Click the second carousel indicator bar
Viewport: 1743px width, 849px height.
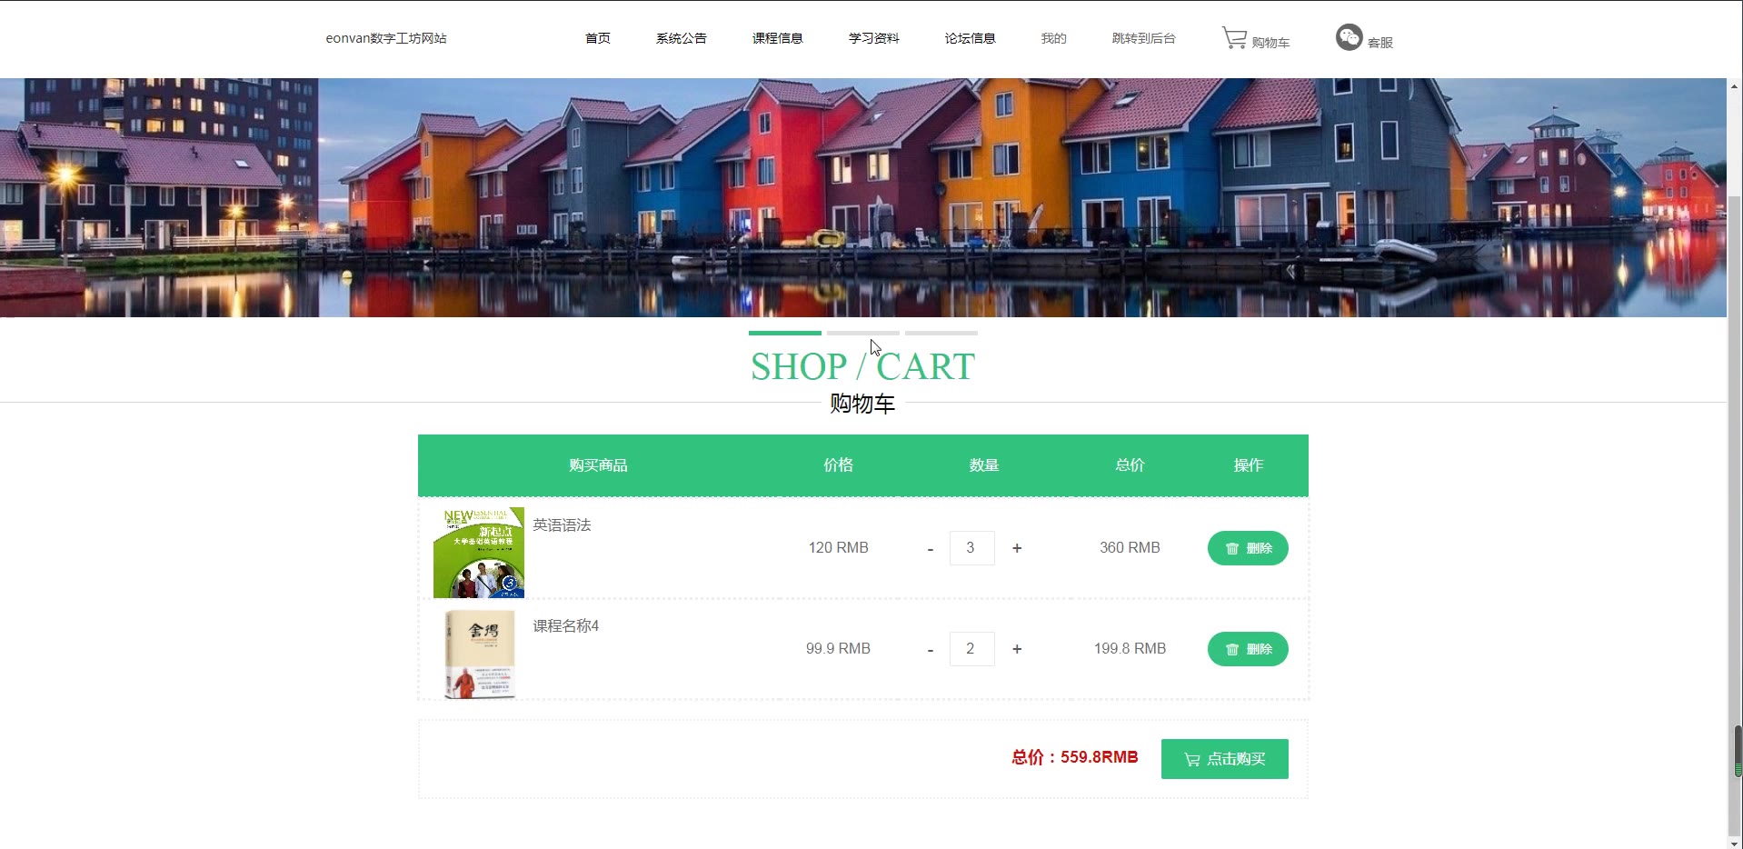863,333
